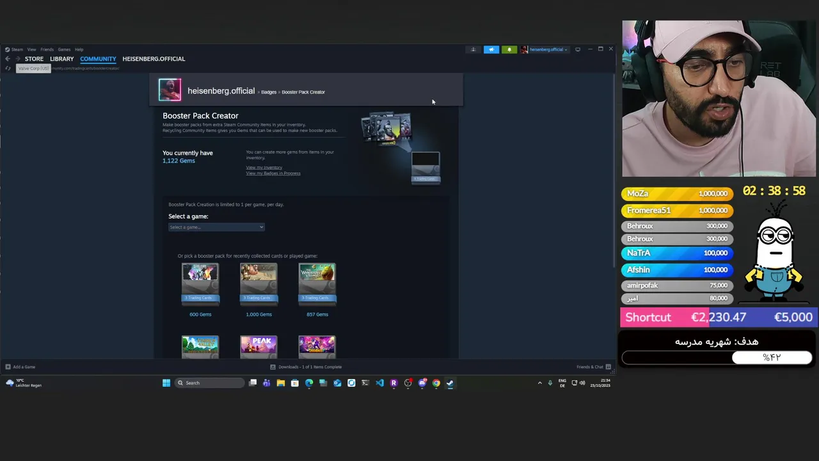
Task: Click the Steam icon in the taskbar
Action: point(450,383)
